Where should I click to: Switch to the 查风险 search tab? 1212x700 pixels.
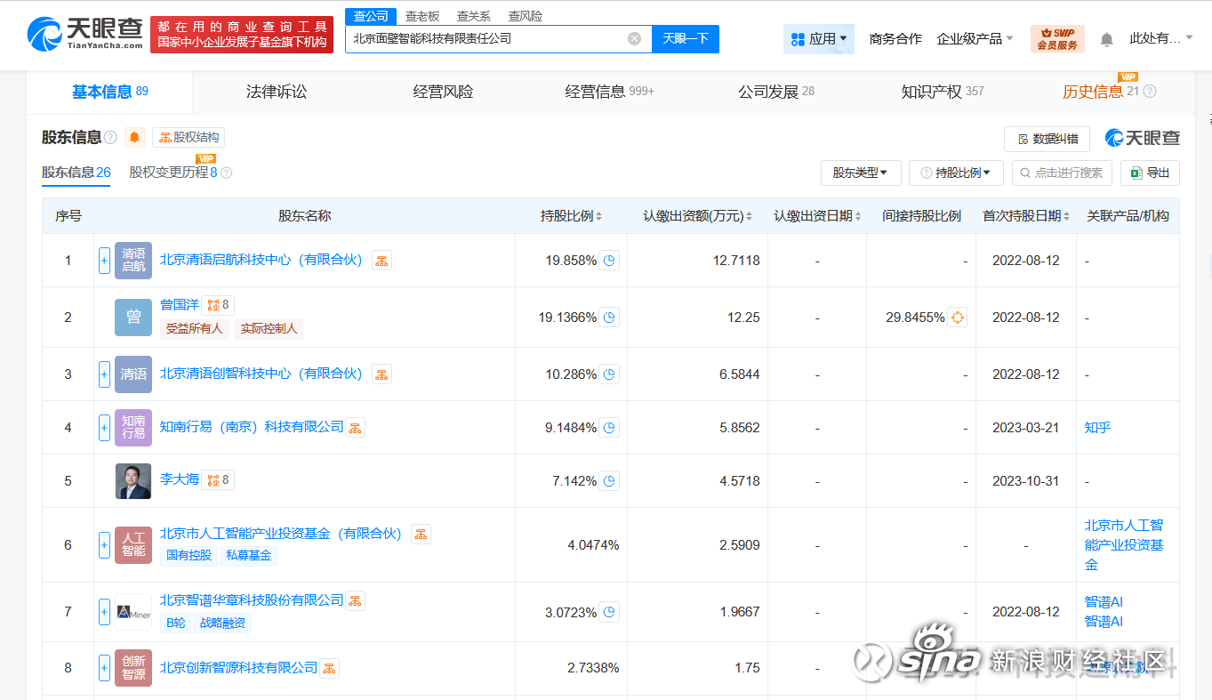[x=526, y=16]
